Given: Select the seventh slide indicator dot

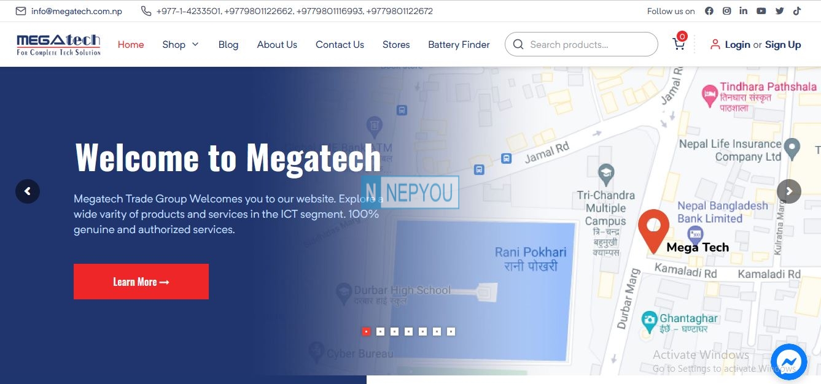Looking at the screenshot, I should coord(451,331).
